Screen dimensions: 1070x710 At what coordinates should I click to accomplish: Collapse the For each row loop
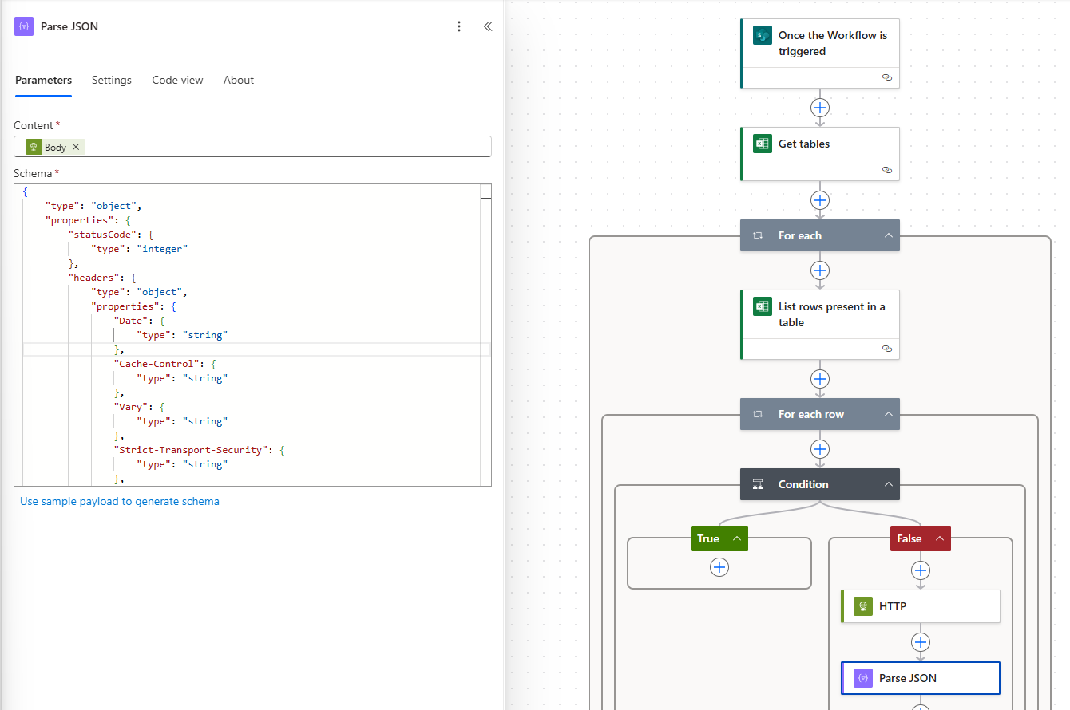[x=888, y=415]
